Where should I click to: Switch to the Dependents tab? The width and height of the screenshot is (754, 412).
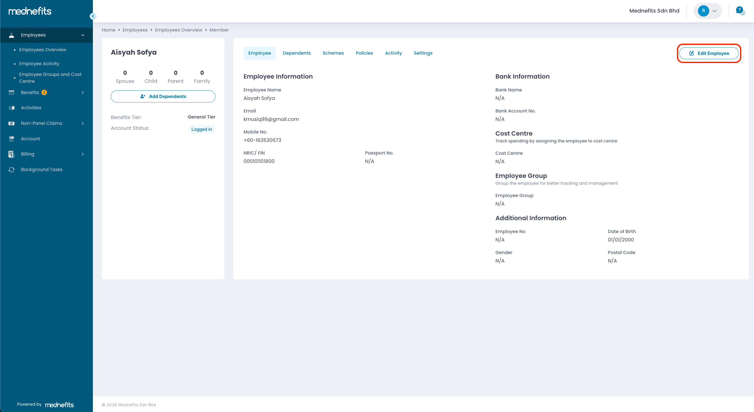[x=296, y=53]
